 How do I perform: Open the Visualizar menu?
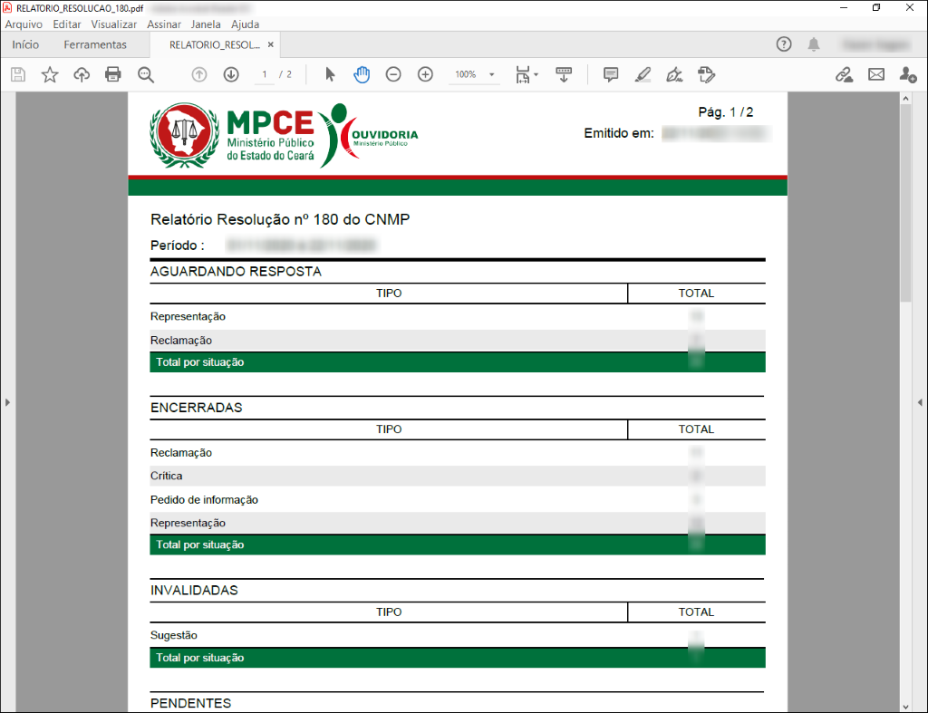[113, 24]
